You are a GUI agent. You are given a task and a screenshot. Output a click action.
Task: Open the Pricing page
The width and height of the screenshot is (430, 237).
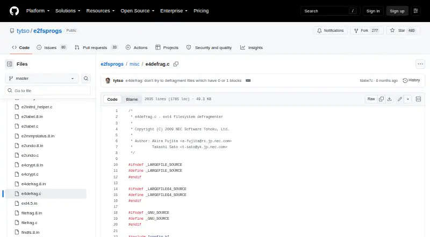tap(201, 11)
